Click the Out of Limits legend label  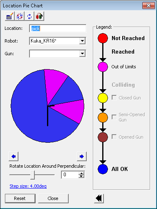pos(123,67)
